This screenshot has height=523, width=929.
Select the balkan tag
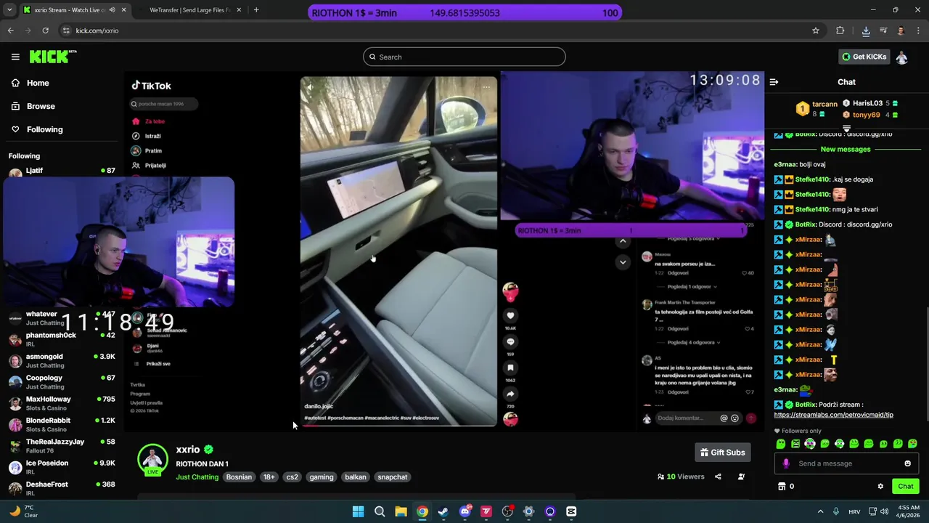(x=356, y=477)
